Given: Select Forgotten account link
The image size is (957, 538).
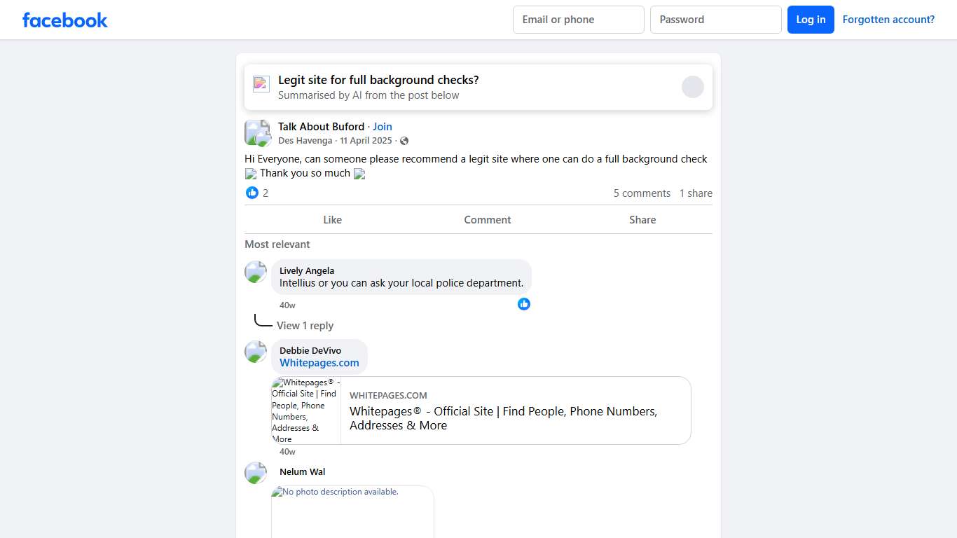Looking at the screenshot, I should coord(888,19).
